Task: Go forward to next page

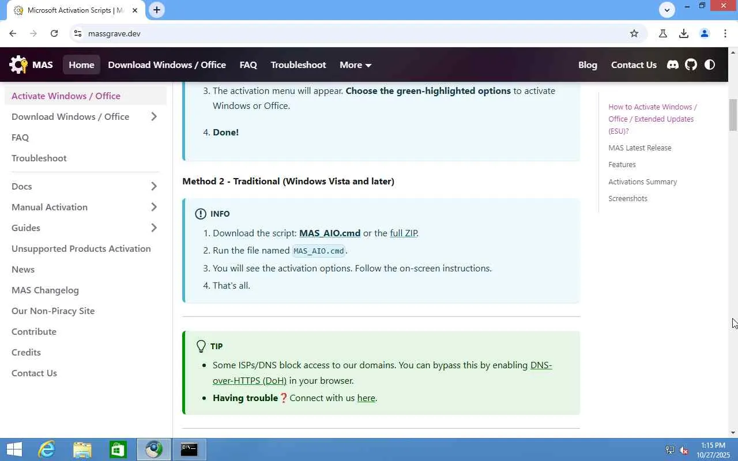Action: coord(33,33)
